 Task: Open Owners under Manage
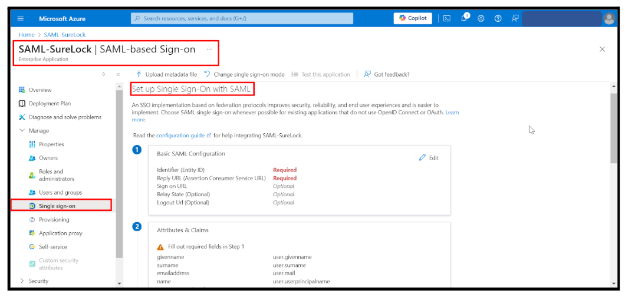[x=48, y=158]
